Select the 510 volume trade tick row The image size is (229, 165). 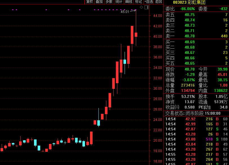[x=196, y=139]
